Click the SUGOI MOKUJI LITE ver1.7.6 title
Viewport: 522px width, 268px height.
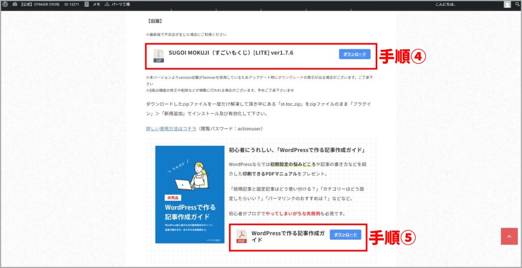click(x=231, y=53)
